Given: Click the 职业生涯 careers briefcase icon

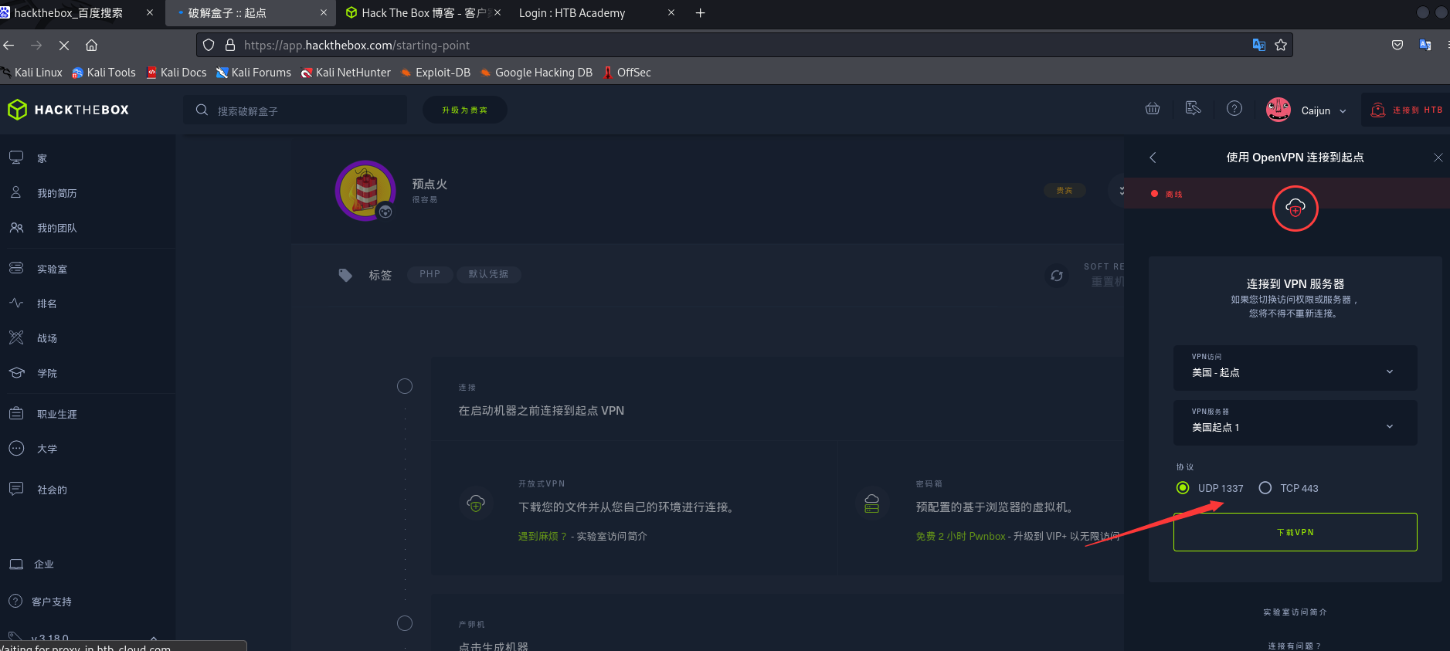Looking at the screenshot, I should point(16,413).
